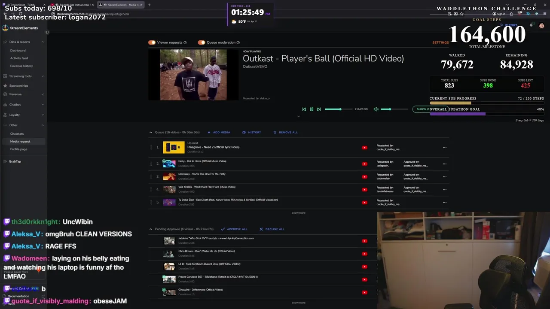This screenshot has height=309, width=550.
Task: Click Nelly Hot In Herre thumbnail
Action: pos(169,164)
